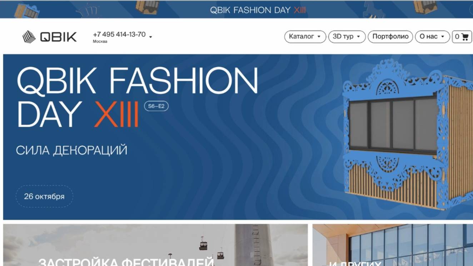Open the Портфолио page

click(x=390, y=36)
